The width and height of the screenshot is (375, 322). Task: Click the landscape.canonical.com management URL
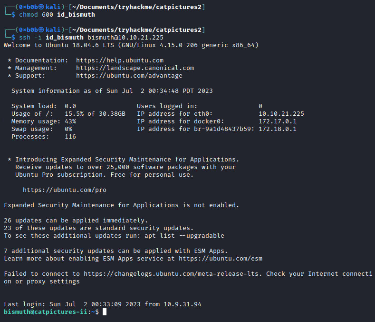135,68
